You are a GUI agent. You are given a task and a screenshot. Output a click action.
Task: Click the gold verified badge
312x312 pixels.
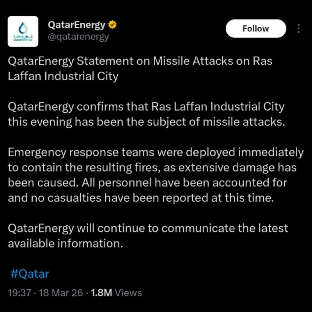pos(112,25)
